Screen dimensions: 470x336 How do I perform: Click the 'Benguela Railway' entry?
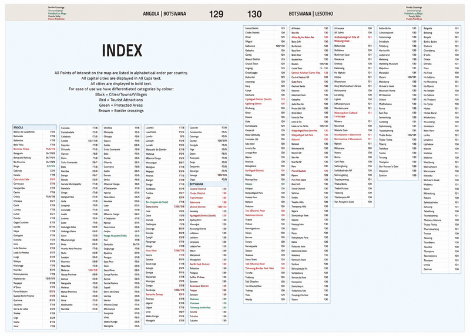22,158
